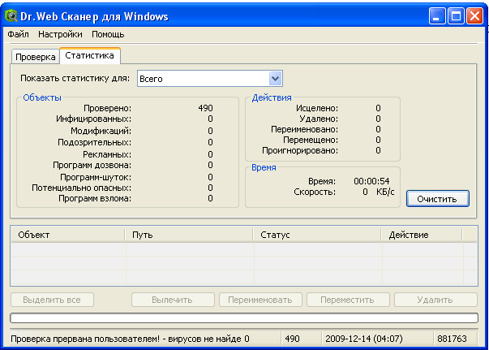
Task: Switch to the Проверка tab
Action: pos(36,57)
